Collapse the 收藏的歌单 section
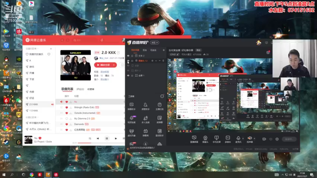Screen dimensions: 317x178 [32, 117]
